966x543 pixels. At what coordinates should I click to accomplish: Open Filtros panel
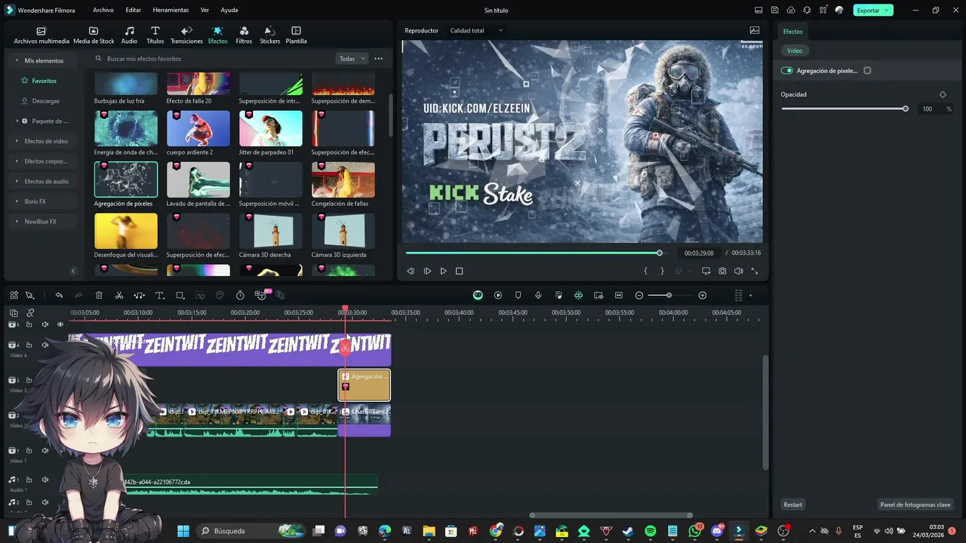(244, 35)
